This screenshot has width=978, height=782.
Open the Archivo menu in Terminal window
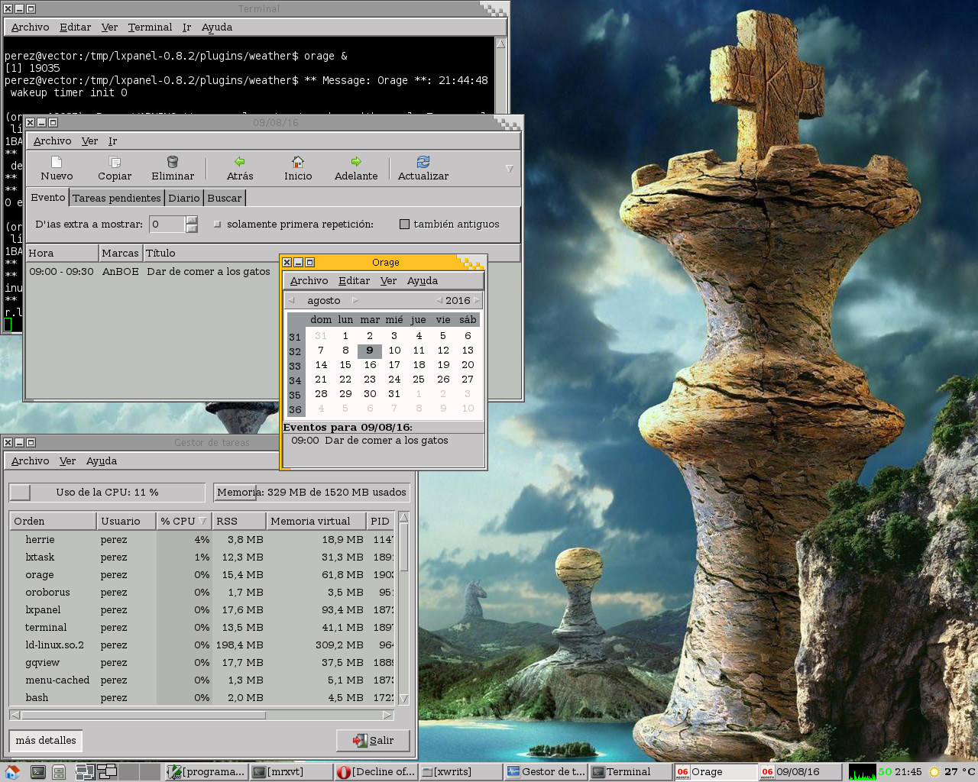[x=31, y=27]
